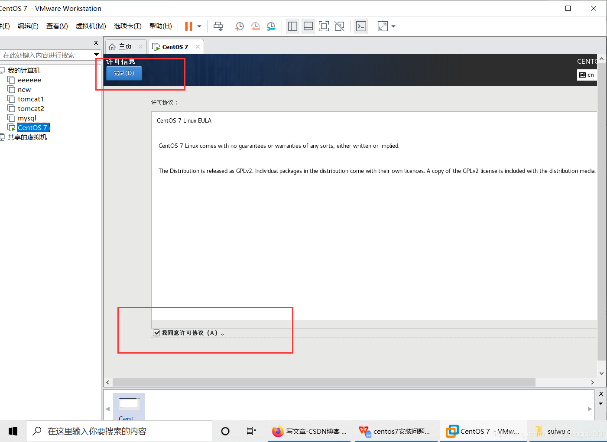Open the snapshot manager icon
This screenshot has width=607, height=442.
271,26
